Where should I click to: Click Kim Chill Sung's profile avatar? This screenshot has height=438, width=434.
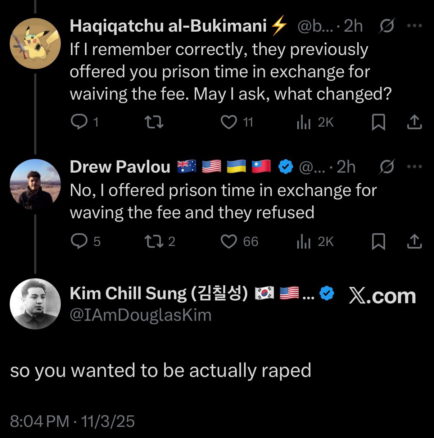[35, 304]
